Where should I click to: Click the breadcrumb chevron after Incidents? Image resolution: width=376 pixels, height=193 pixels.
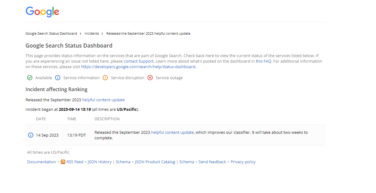pyautogui.click(x=102, y=33)
